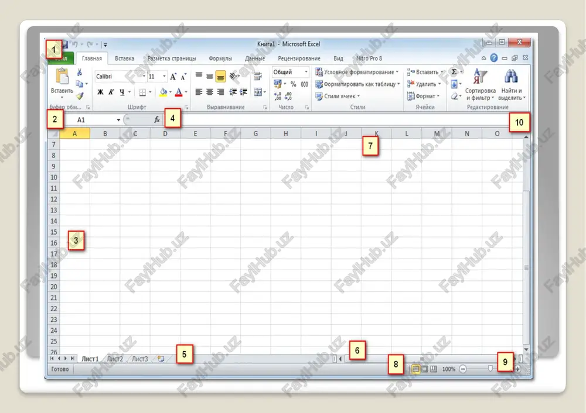Increase indent in alignment group
The width and height of the screenshot is (586, 413).
[x=244, y=92]
